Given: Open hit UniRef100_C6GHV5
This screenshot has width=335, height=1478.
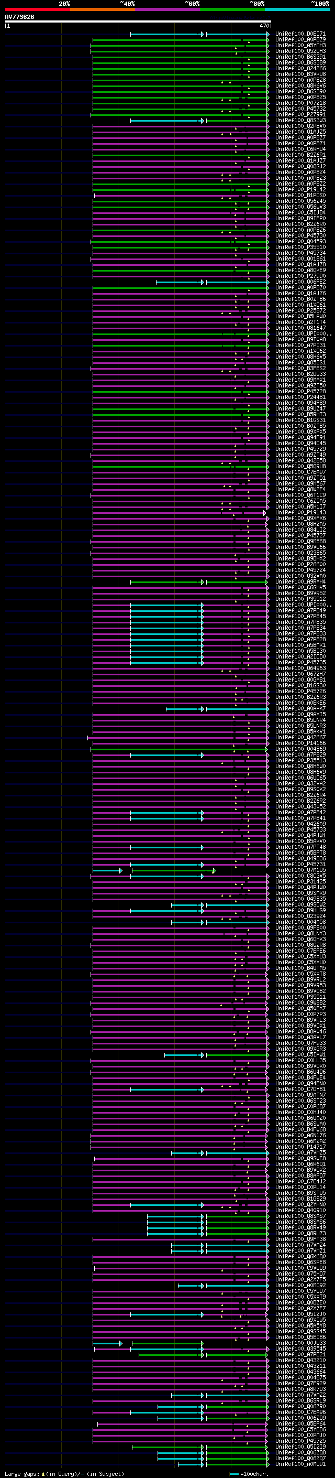Looking at the screenshot, I should point(300,588).
